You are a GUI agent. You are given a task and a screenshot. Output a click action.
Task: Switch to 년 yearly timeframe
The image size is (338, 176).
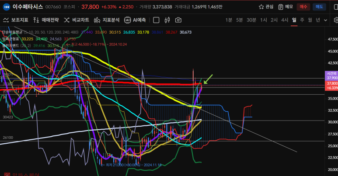point(318,20)
